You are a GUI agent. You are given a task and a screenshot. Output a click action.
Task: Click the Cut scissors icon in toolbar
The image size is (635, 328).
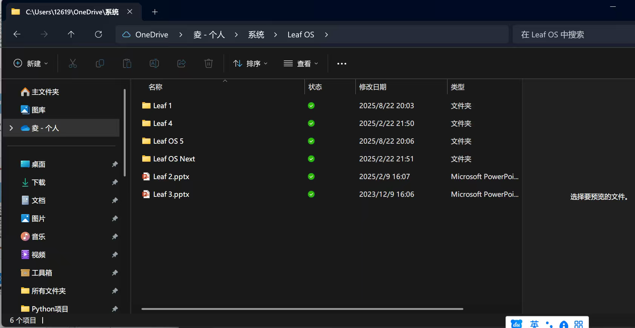(x=73, y=63)
